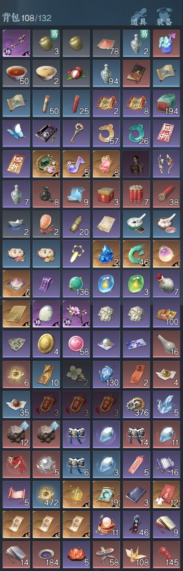Choose the jade seal with count 194
183x571 pixels.
166,103
